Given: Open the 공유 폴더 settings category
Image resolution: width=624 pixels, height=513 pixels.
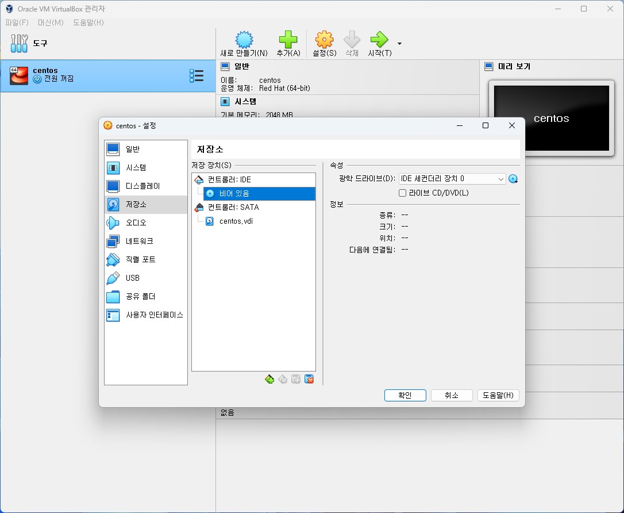Looking at the screenshot, I should (145, 296).
